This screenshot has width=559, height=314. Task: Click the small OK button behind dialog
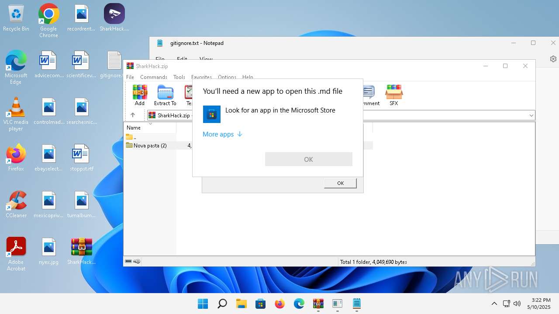point(340,183)
